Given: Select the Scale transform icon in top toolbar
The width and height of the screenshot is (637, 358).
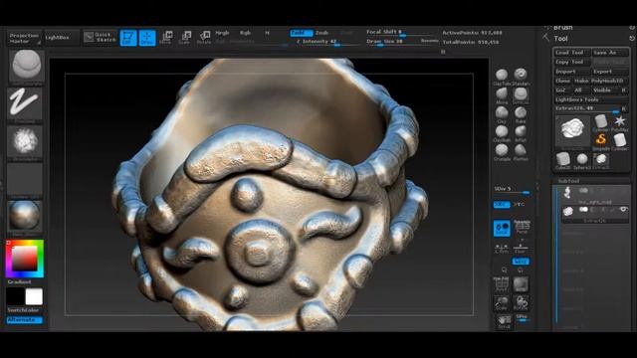Looking at the screenshot, I should point(185,38).
